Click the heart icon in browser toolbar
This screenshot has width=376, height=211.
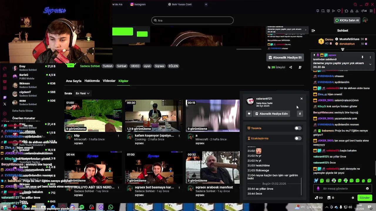click(x=339, y=11)
